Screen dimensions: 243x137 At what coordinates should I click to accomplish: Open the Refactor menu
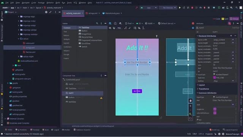pos(50,3)
